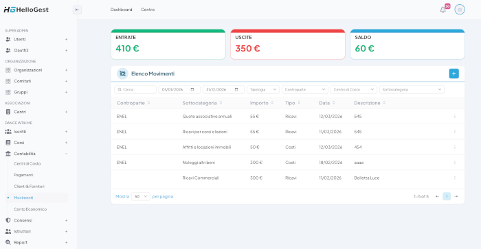Click the 1–5 of 5 pagination text
481x249 pixels.
point(421,196)
